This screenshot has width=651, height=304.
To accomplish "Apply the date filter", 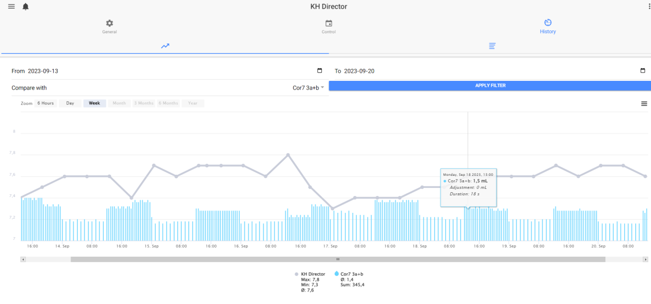I will pos(490,86).
